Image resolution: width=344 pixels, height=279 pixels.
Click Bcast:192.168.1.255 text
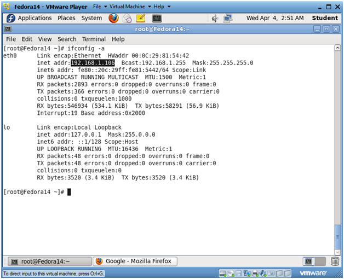(x=153, y=63)
